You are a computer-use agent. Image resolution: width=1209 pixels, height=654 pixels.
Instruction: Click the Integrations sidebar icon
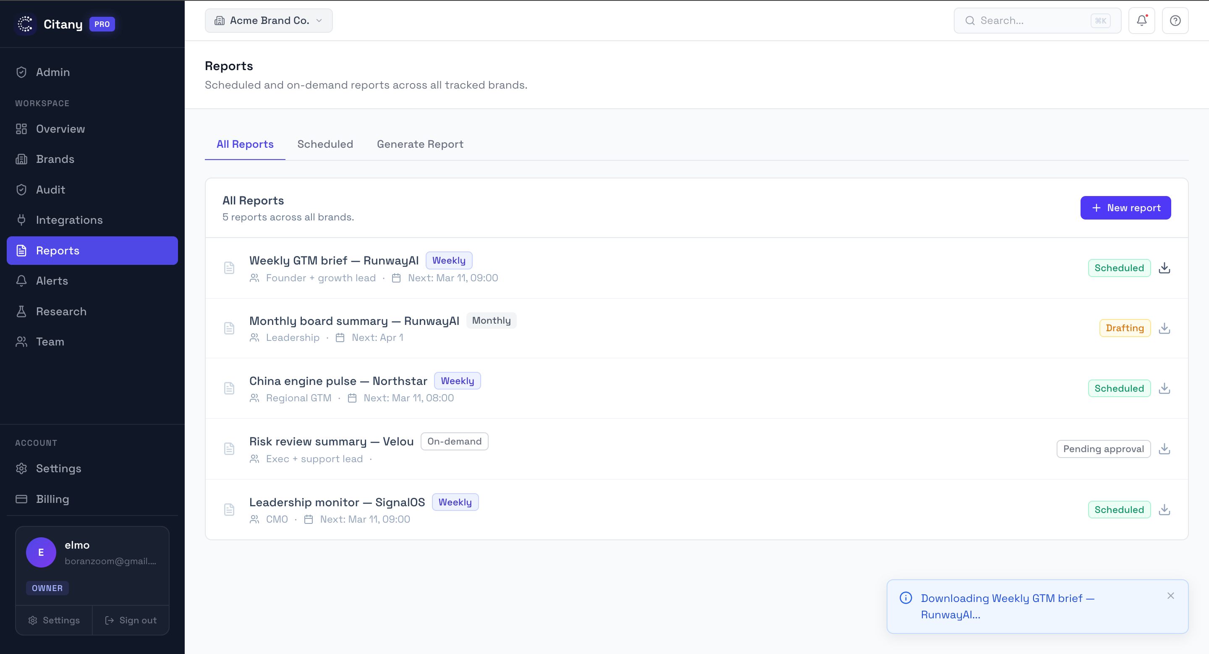[21, 220]
